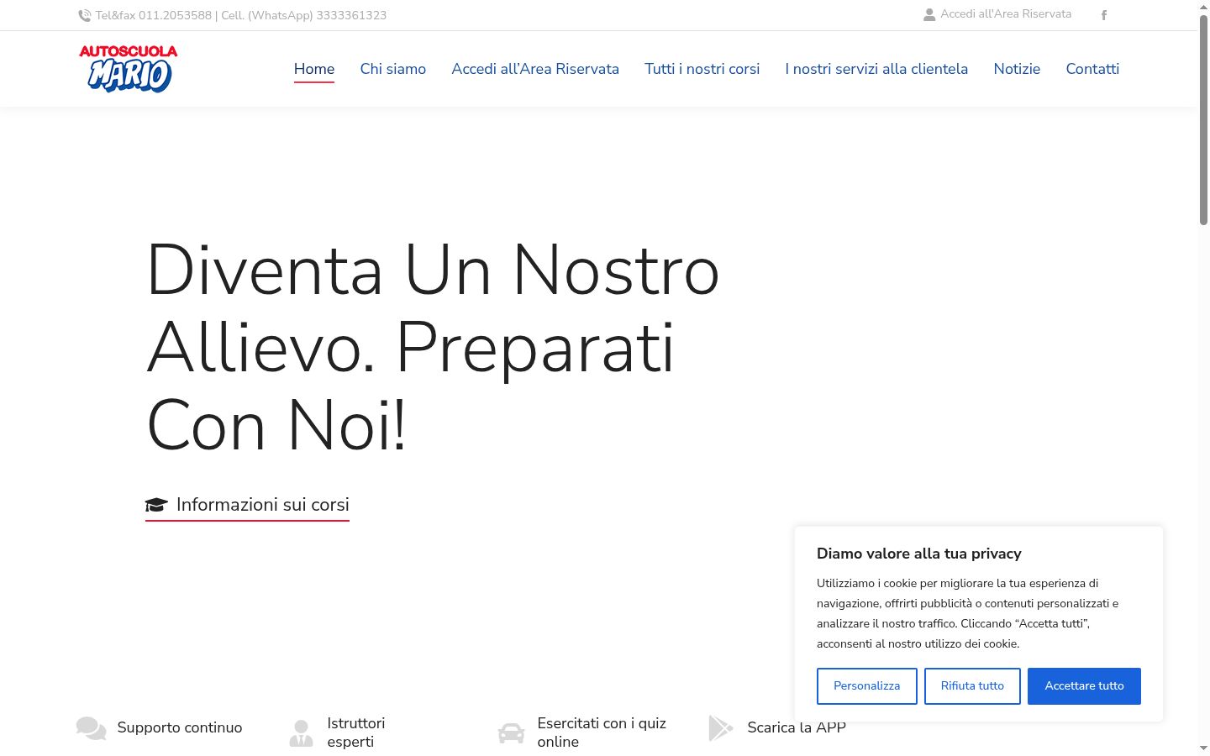Click the scrollbar down arrow
The height and width of the screenshot is (756, 1210).
coord(1203,748)
